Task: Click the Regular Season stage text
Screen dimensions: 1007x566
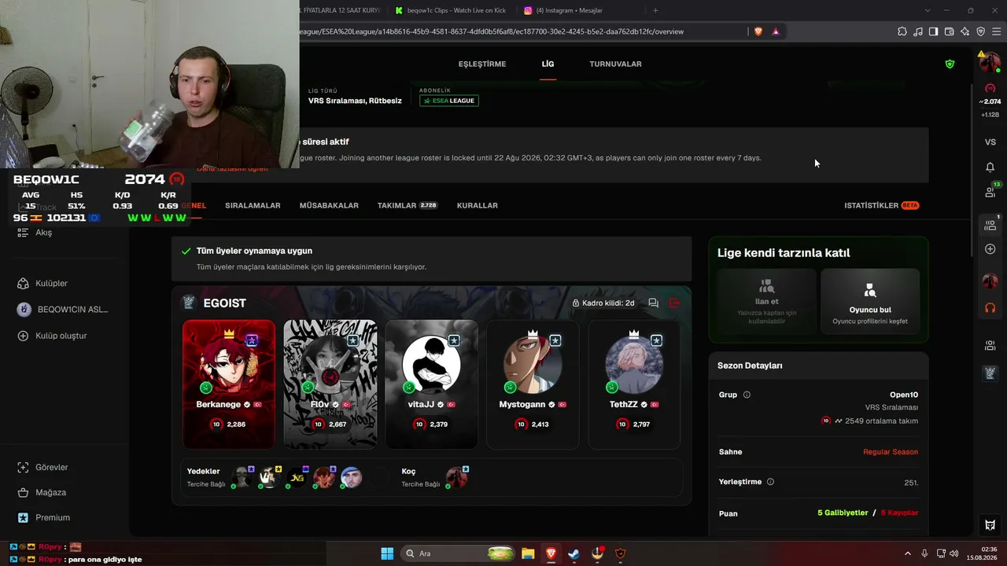Action: [891, 452]
